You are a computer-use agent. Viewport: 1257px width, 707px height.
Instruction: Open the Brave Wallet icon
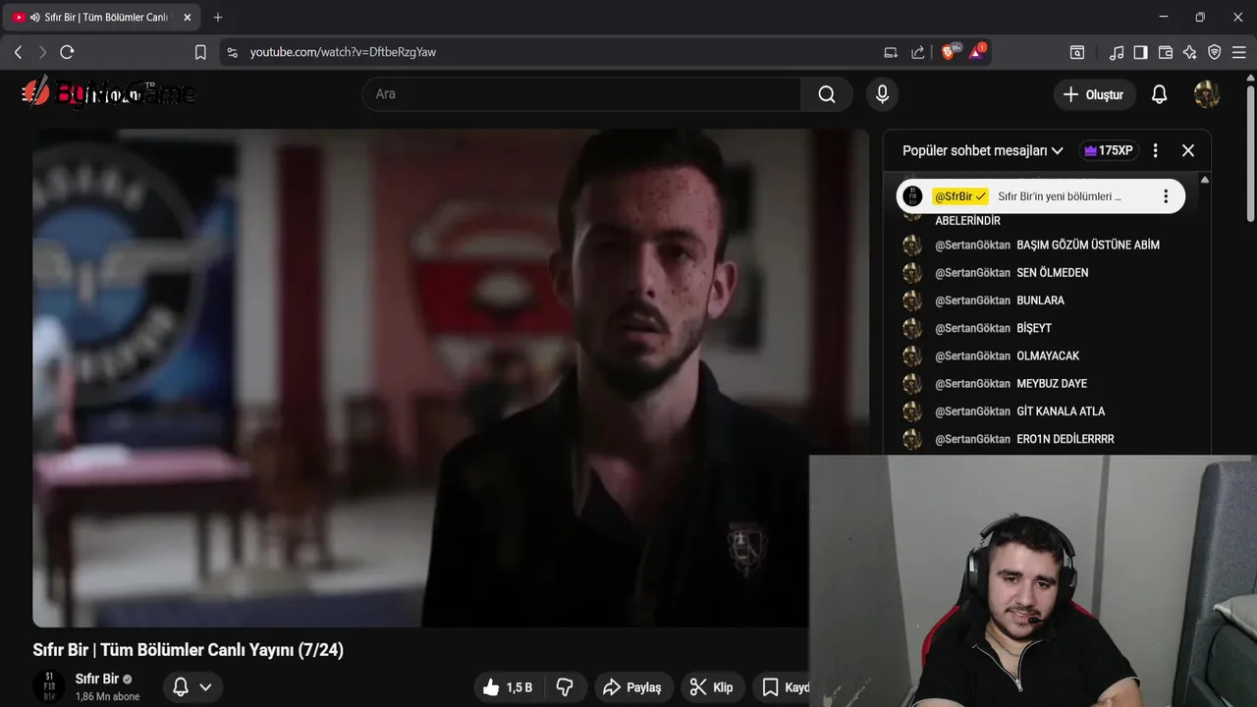coord(1166,52)
